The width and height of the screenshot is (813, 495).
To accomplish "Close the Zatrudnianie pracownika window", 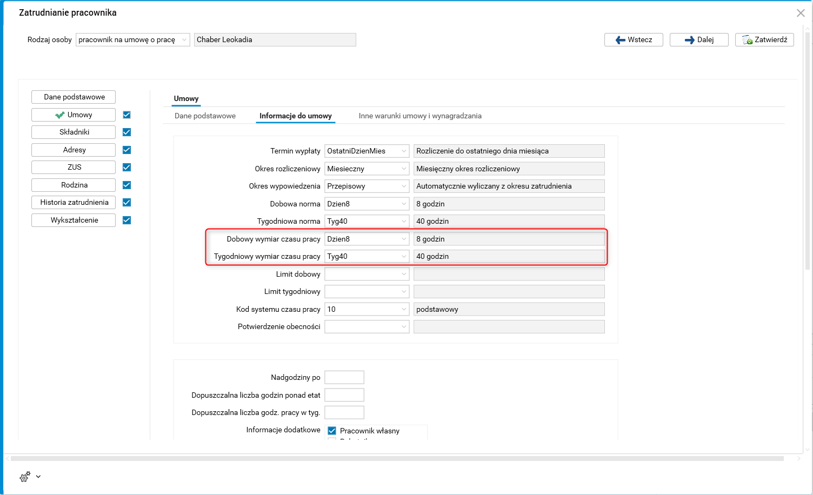I will (x=801, y=13).
